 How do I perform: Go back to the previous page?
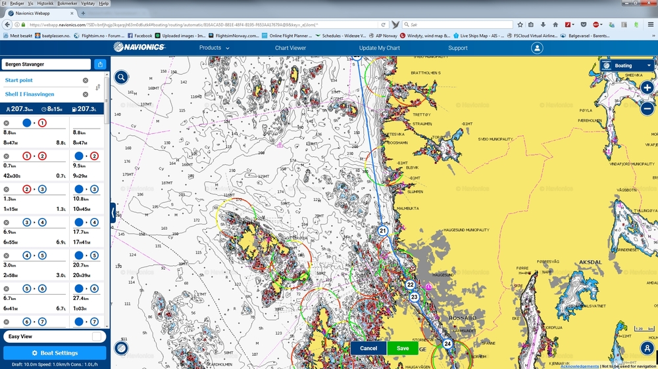point(7,25)
